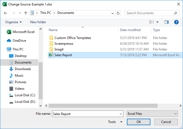
Task: Toggle the preview pane
Action: tap(166, 22)
